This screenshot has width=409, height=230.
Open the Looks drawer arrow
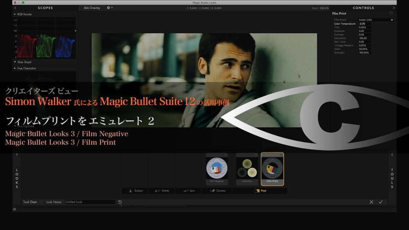[x=17, y=155]
